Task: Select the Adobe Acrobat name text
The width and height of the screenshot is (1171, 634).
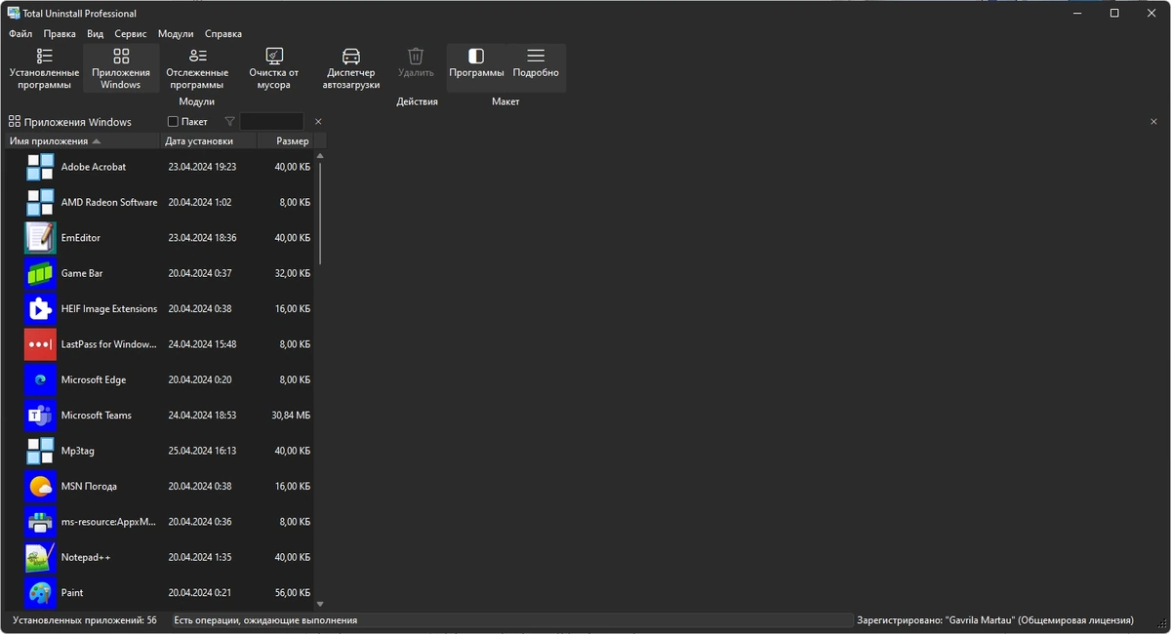Action: click(x=94, y=167)
